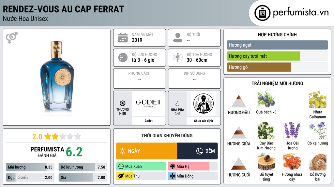Click the Hương giữa middle-note pyramid icon

[x=239, y=132]
